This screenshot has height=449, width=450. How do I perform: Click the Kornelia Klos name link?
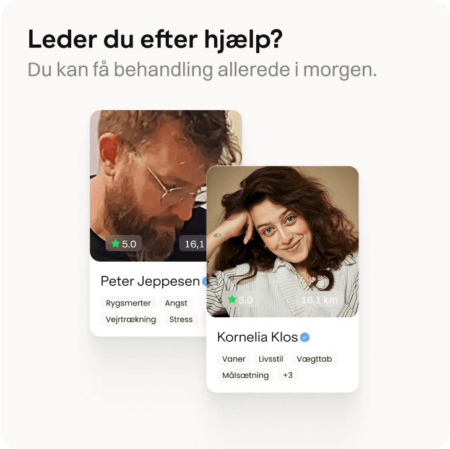pyautogui.click(x=257, y=337)
